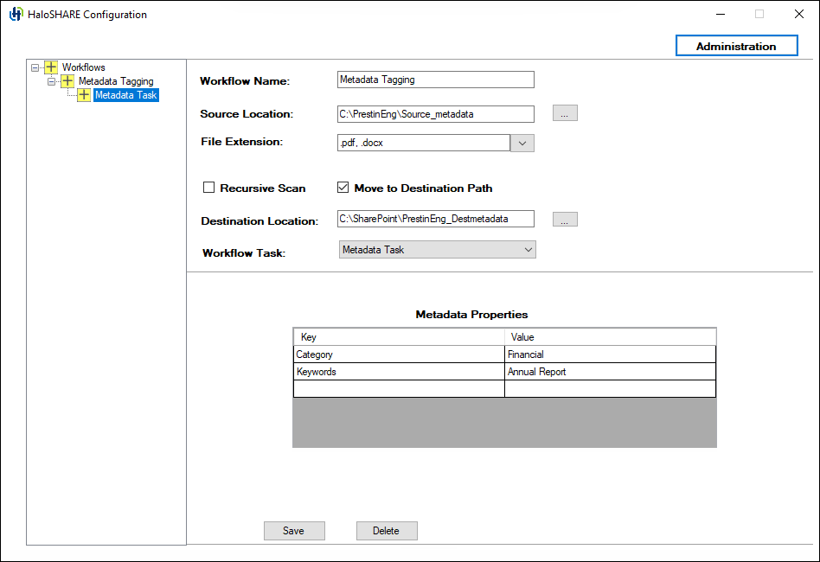Open the Source Location browse (...) button
Viewport: 820px width, 562px height.
tap(564, 112)
